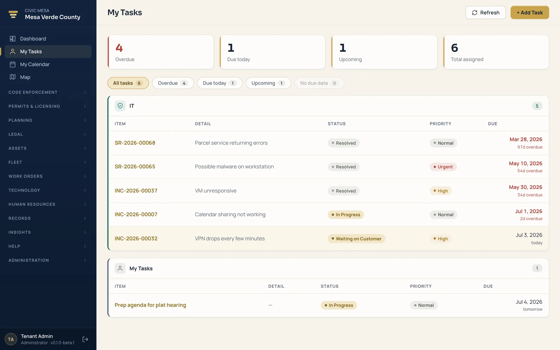
Task: Go to Dashboard in sidebar
Action: tap(48, 38)
